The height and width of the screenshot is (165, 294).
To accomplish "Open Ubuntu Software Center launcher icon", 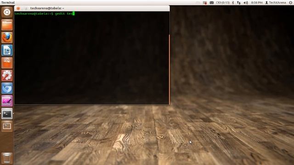I will click(7, 63).
